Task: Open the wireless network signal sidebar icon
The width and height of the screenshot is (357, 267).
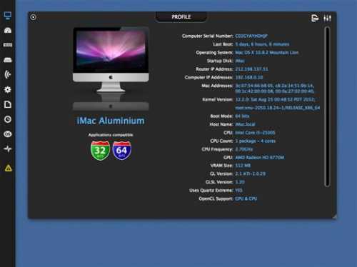Action: click(8, 74)
